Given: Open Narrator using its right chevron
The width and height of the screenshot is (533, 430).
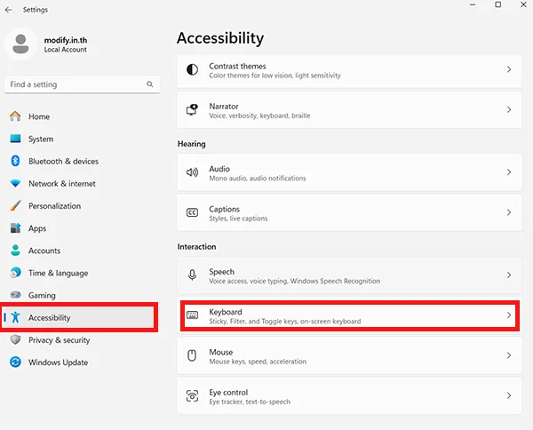Looking at the screenshot, I should click(x=509, y=109).
